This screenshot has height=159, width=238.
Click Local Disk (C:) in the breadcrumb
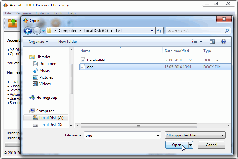click(x=96, y=31)
